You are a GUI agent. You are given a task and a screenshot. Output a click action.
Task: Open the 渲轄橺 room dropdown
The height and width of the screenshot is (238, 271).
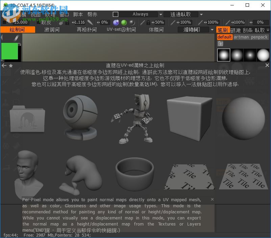click(x=194, y=30)
